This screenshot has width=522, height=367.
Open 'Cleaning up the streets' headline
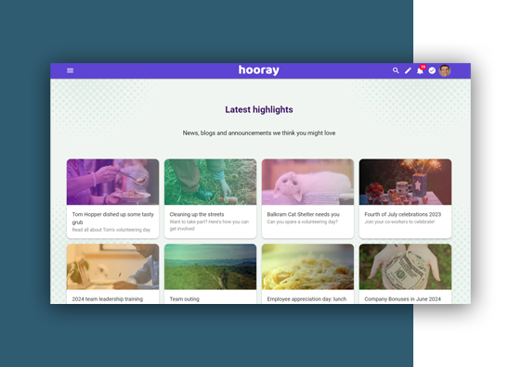coord(197,215)
